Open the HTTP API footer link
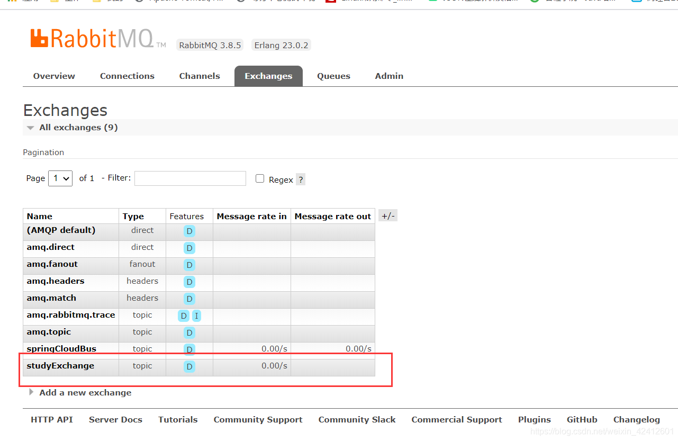This screenshot has height=441, width=678. click(x=52, y=420)
